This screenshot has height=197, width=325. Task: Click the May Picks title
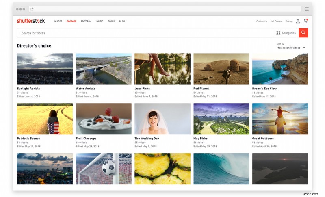tap(200, 139)
